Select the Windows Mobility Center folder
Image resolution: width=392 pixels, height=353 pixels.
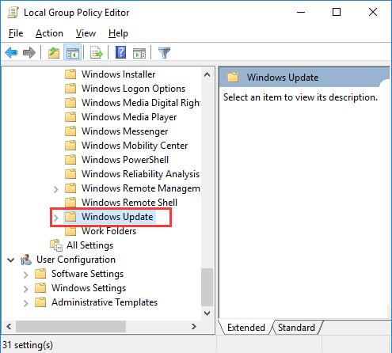[135, 146]
